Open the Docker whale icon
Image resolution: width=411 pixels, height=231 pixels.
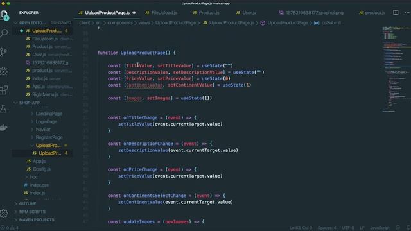coord(3,128)
